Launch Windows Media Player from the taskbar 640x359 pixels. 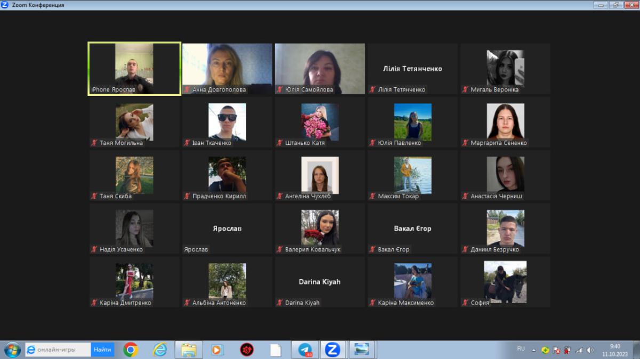(x=217, y=350)
